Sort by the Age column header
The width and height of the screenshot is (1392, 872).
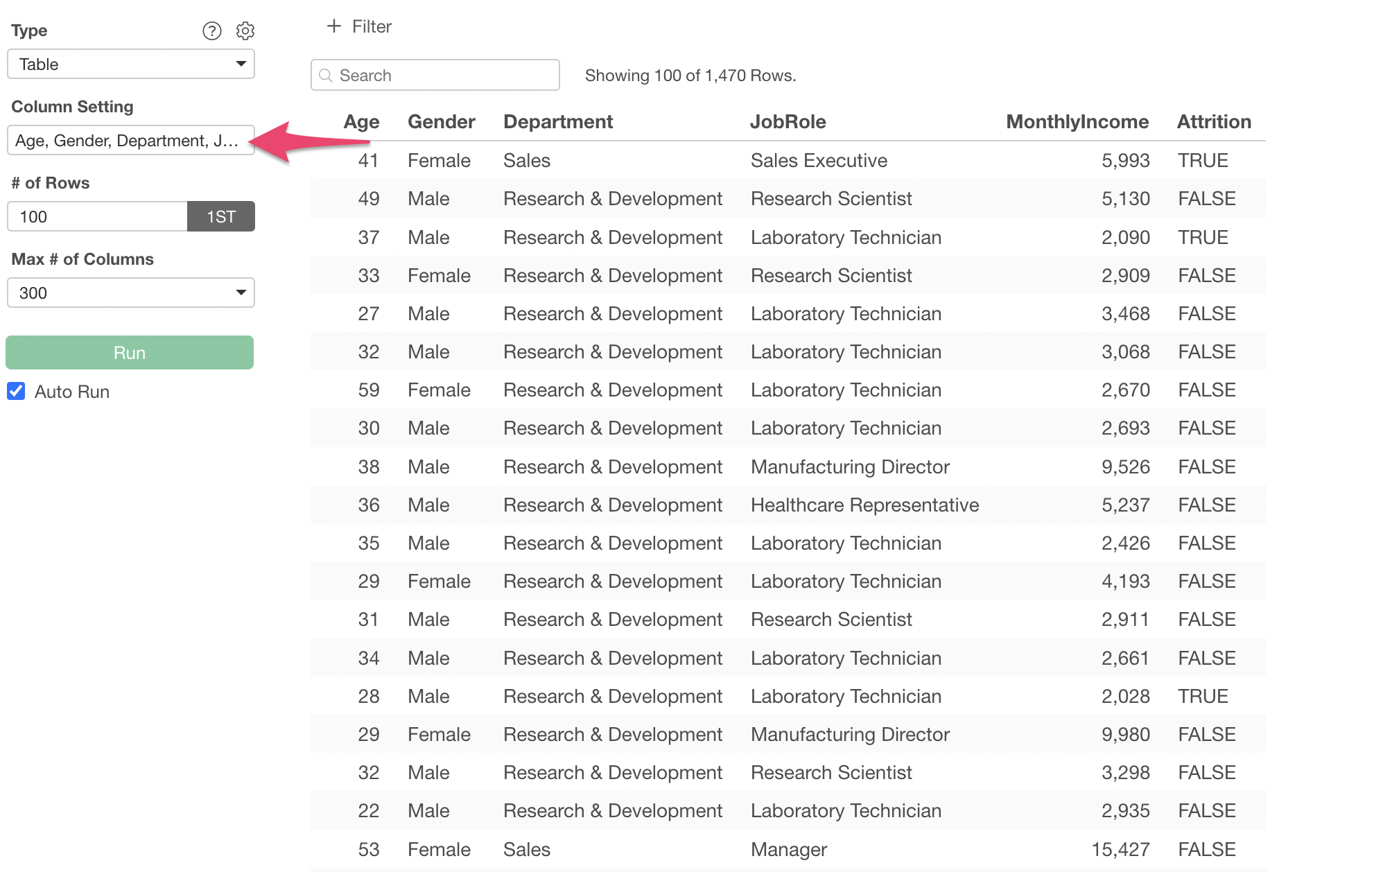tap(361, 122)
